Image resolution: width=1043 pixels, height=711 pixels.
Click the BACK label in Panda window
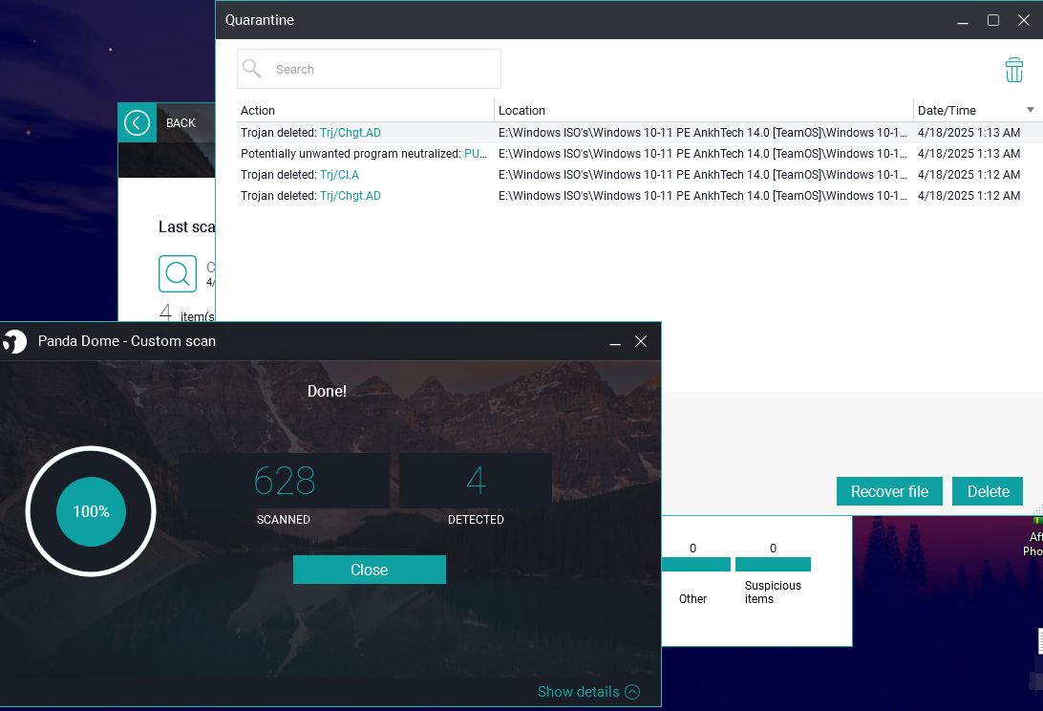[x=181, y=123]
